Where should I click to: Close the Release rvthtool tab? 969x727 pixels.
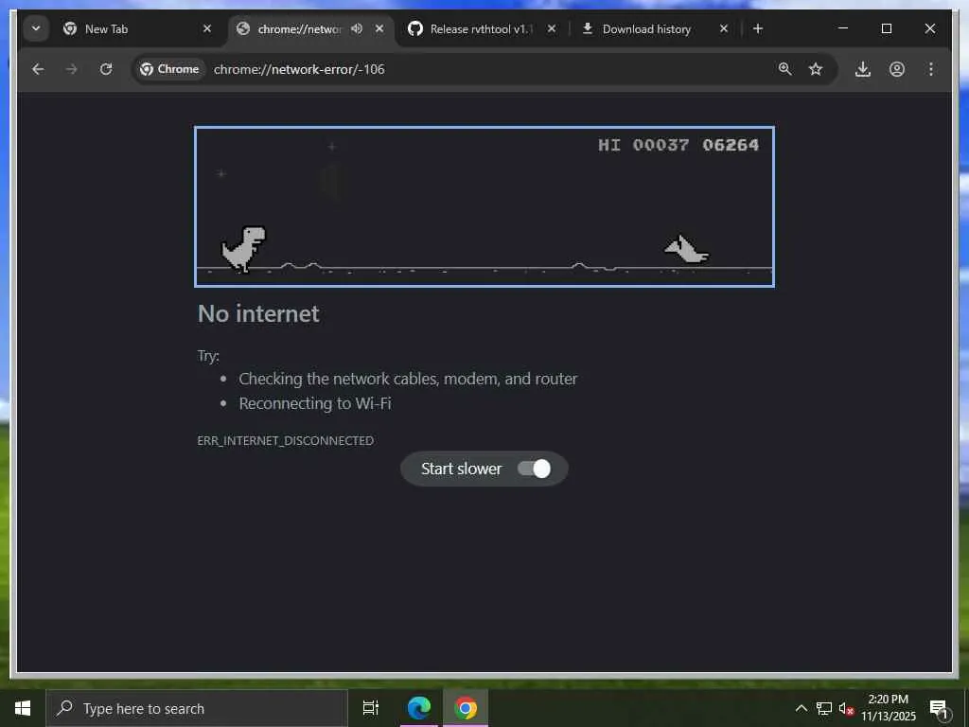[552, 28]
